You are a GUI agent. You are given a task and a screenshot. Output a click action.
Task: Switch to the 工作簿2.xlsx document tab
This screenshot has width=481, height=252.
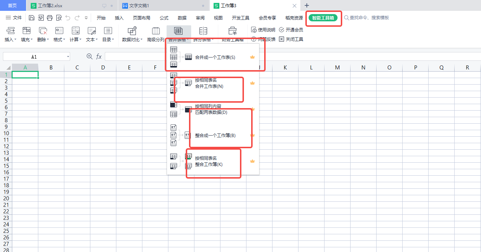(72, 5)
